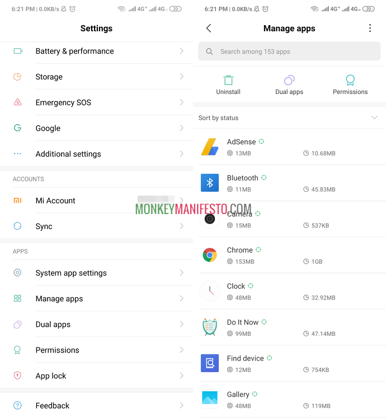Open the Gallery app thumbnail icon

(210, 399)
